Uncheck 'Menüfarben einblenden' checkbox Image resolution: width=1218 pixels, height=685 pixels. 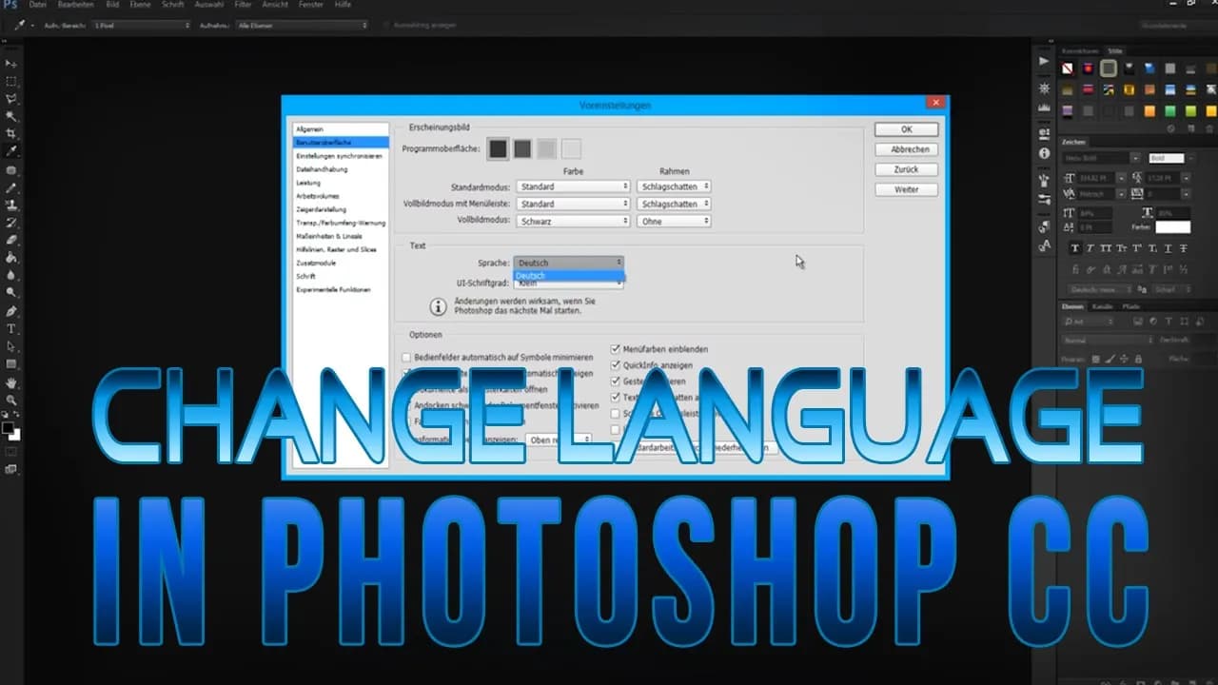[x=616, y=349]
